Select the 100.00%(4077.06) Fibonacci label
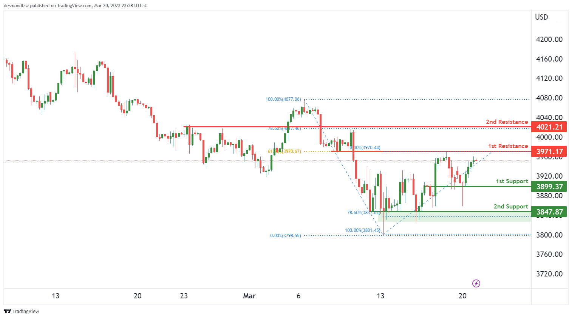The image size is (572, 318). coord(283,99)
